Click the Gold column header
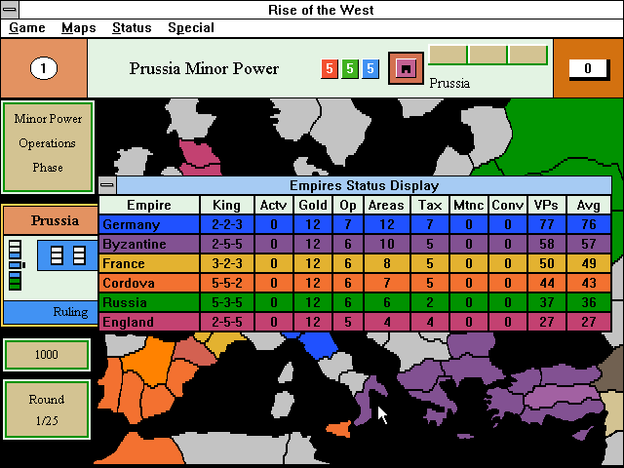This screenshot has height=468, width=624. point(313,205)
